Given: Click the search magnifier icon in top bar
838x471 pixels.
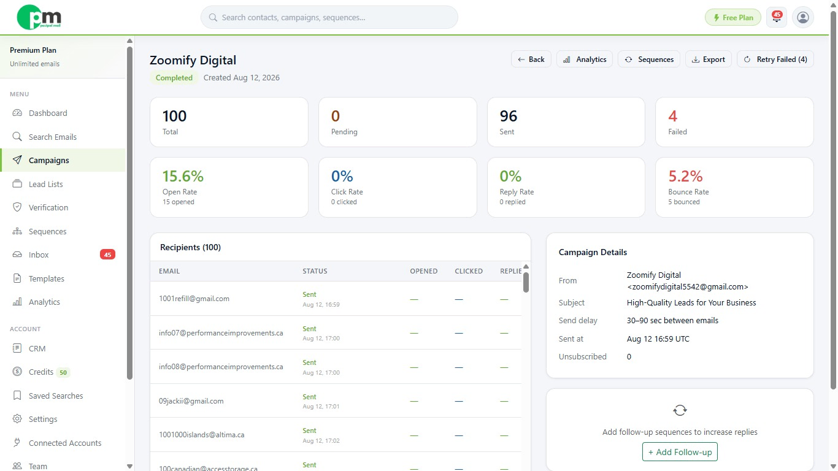Looking at the screenshot, I should [x=213, y=18].
